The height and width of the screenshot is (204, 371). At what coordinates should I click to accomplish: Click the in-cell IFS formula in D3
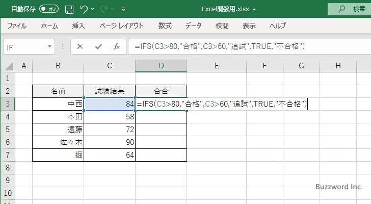[222, 104]
